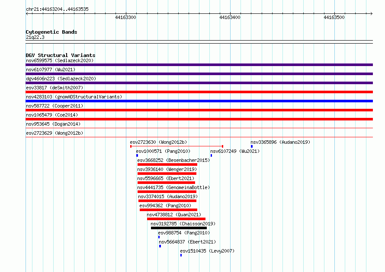Click the red bar under esv3668252

167,164
